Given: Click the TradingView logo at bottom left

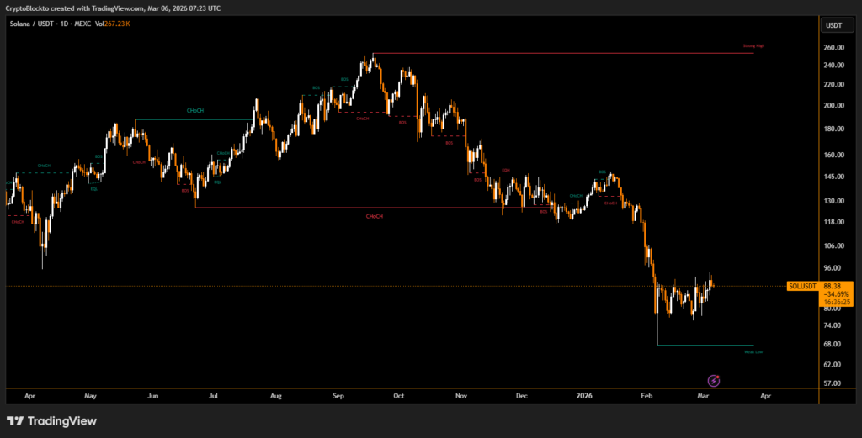Looking at the screenshot, I should 51,421.
